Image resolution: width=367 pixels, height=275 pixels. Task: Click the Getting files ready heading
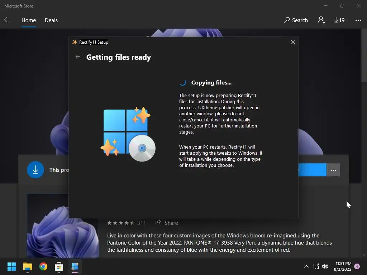pyautogui.click(x=118, y=57)
